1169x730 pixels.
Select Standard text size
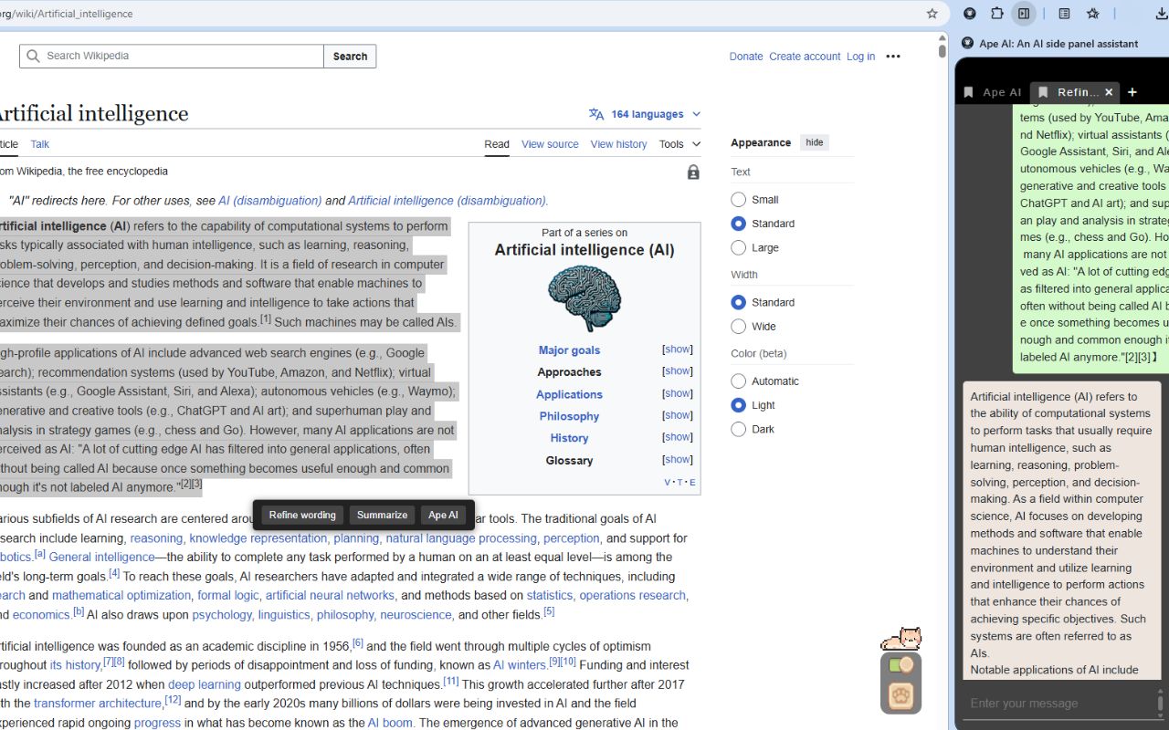(x=738, y=224)
